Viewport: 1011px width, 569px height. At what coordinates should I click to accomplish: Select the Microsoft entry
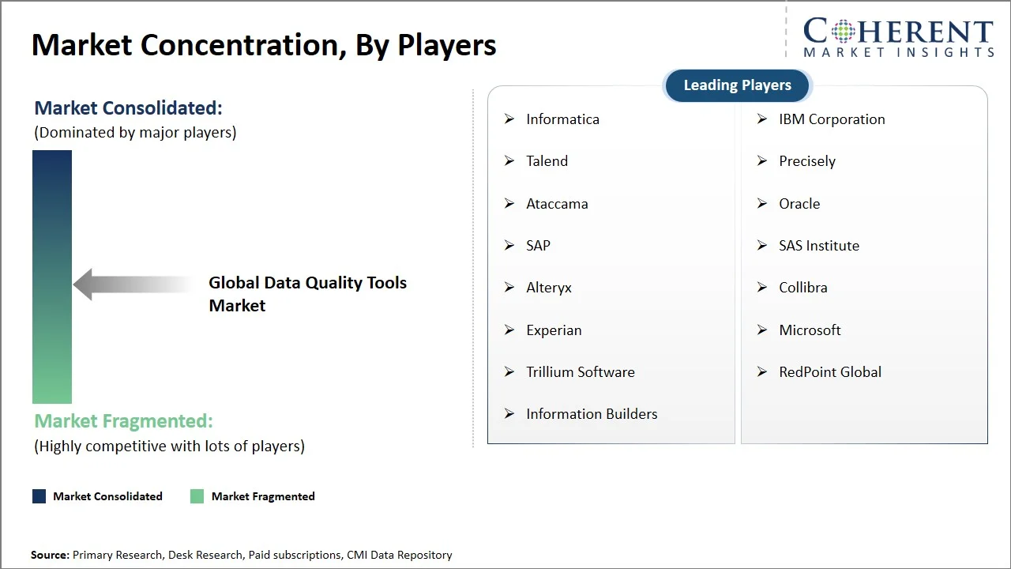click(x=810, y=330)
